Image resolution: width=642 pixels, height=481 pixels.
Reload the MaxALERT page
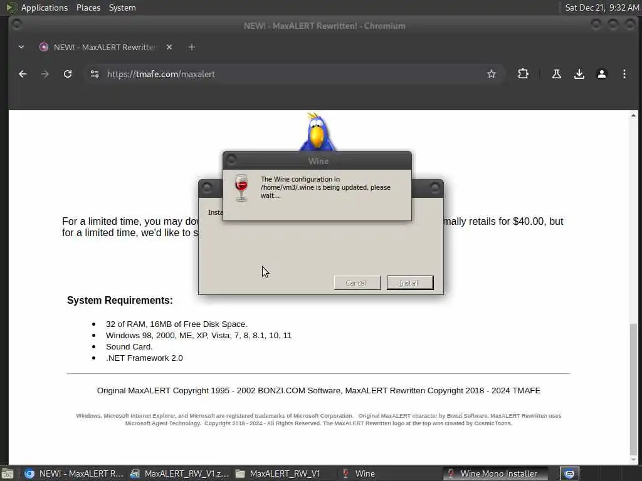[68, 74]
